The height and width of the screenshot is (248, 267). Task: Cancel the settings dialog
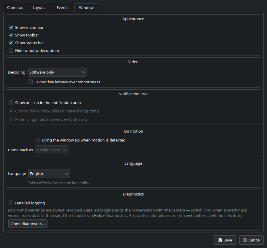click(252, 240)
